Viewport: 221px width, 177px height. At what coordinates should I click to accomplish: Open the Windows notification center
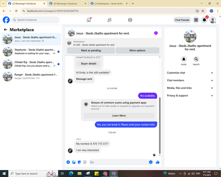(216, 173)
